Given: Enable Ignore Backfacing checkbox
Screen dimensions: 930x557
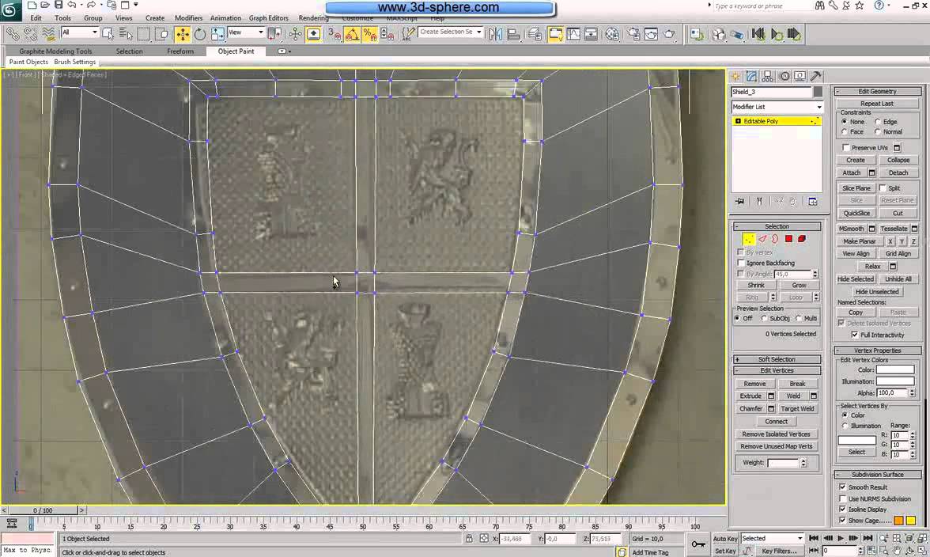Looking at the screenshot, I should (x=742, y=263).
